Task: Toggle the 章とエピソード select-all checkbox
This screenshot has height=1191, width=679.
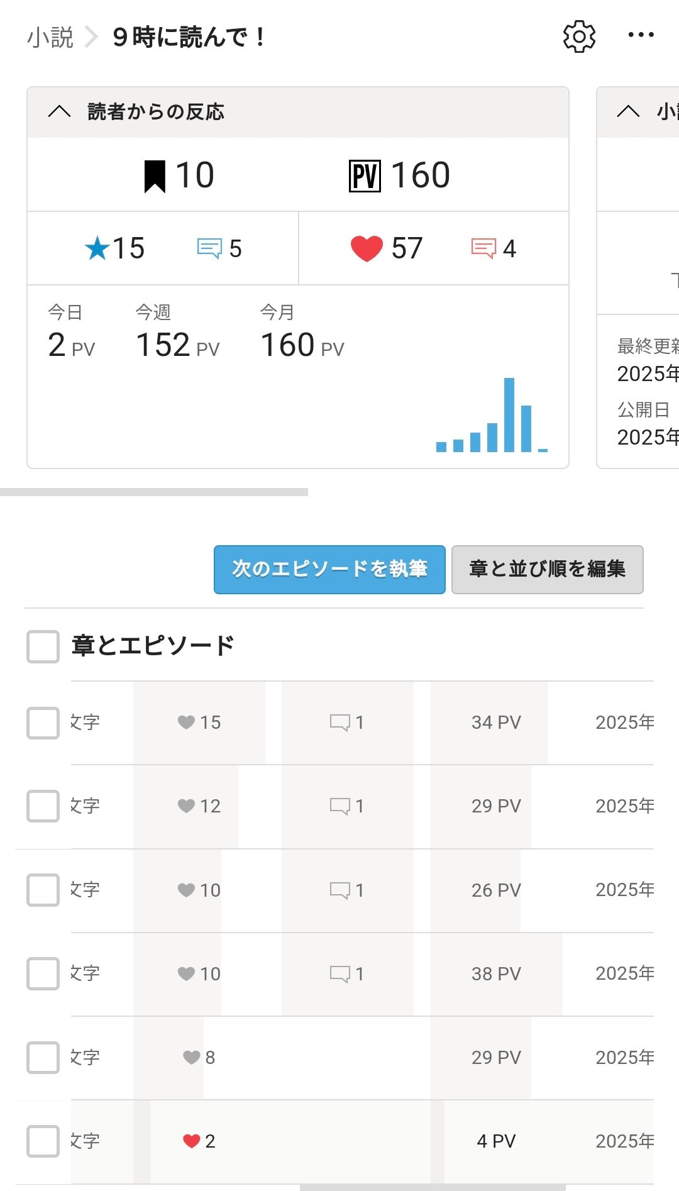Action: (43, 646)
